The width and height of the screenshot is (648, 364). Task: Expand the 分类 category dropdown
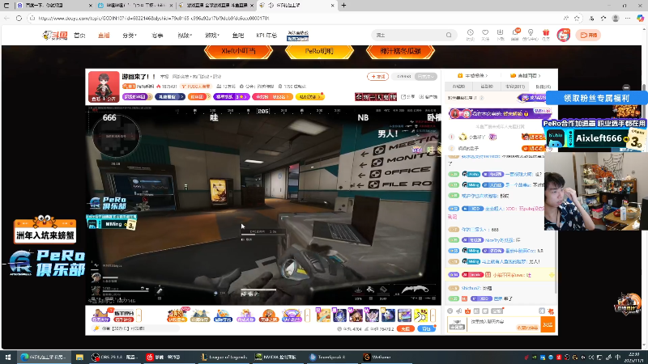point(130,36)
